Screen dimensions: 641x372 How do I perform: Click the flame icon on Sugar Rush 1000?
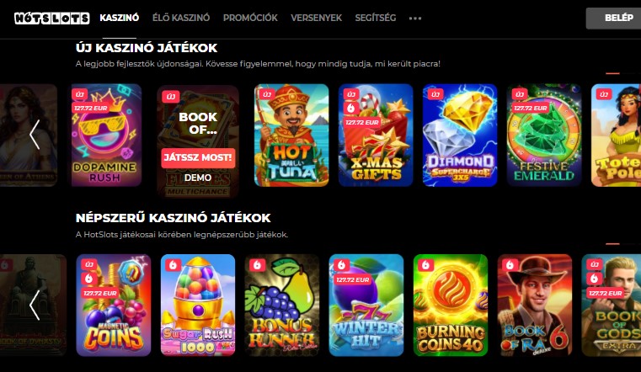click(x=173, y=265)
